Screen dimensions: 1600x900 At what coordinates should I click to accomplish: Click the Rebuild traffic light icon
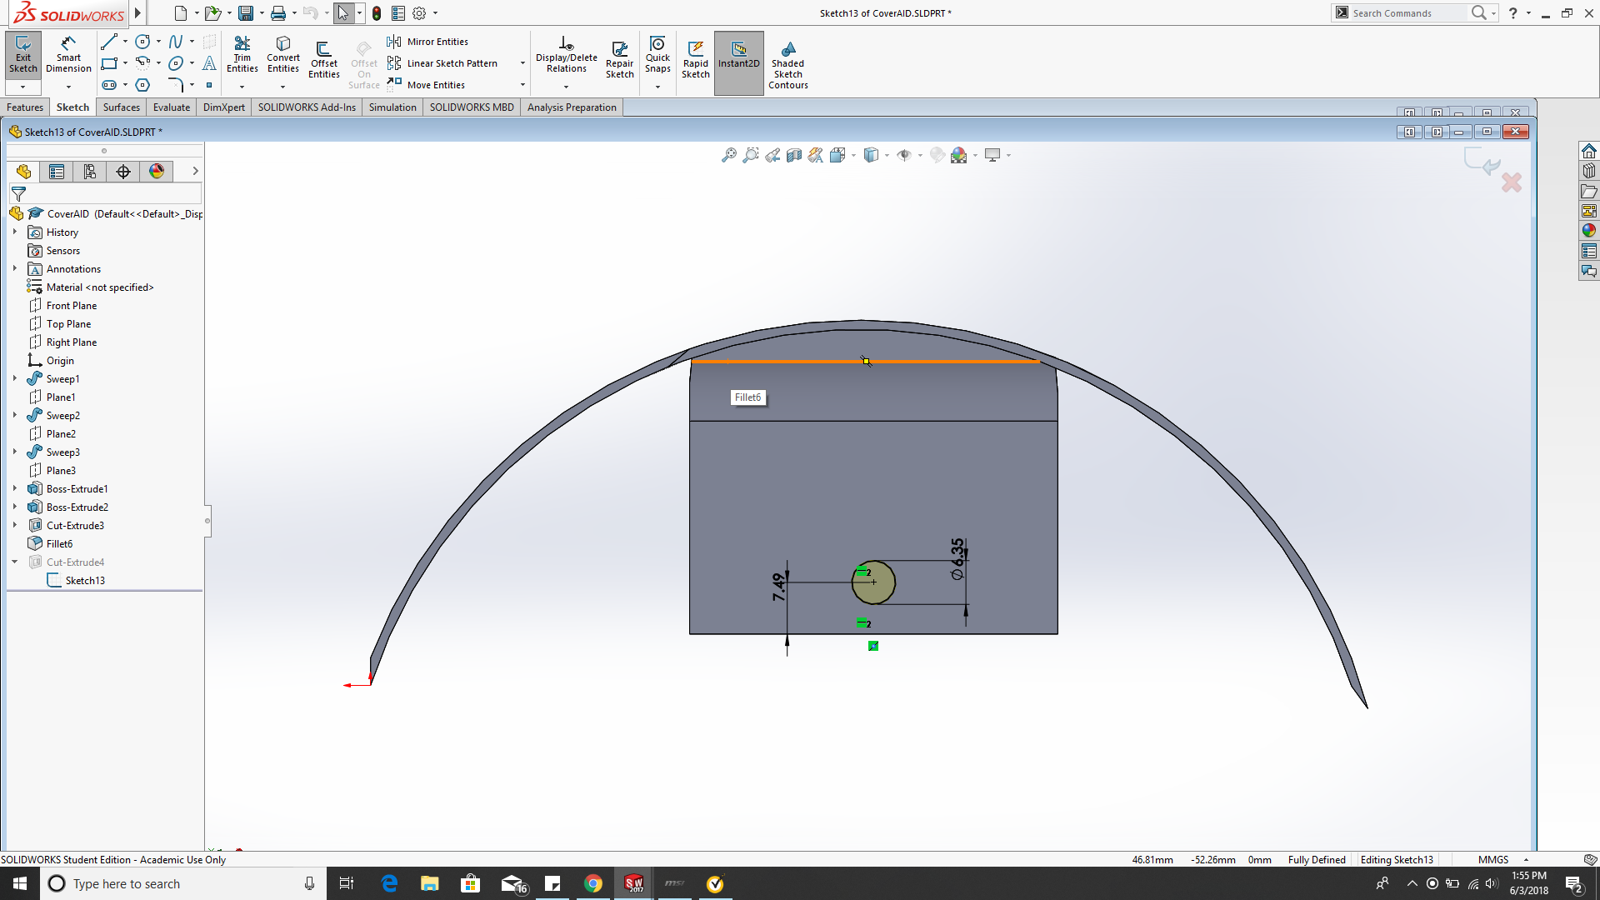click(377, 13)
